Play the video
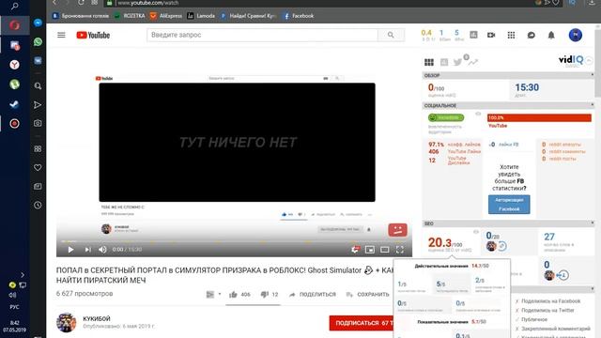This screenshot has width=601, height=338. click(x=71, y=250)
